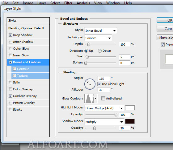Viewport: 173px width, 150px height.
Task: Enable the Texture sub-option checkbox
Action: 14,76
